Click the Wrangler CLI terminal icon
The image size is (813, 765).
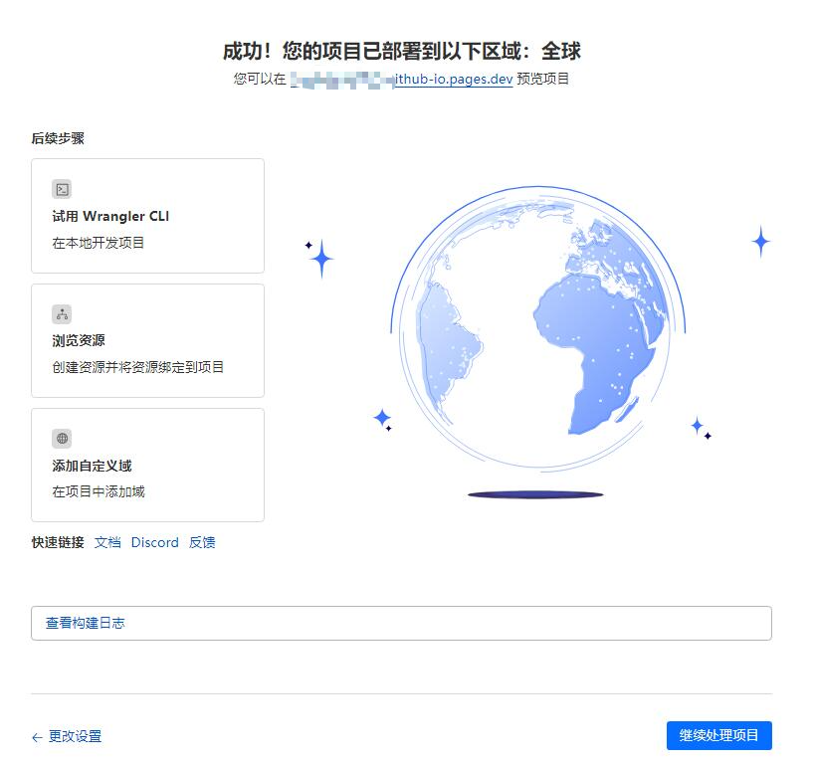click(63, 189)
